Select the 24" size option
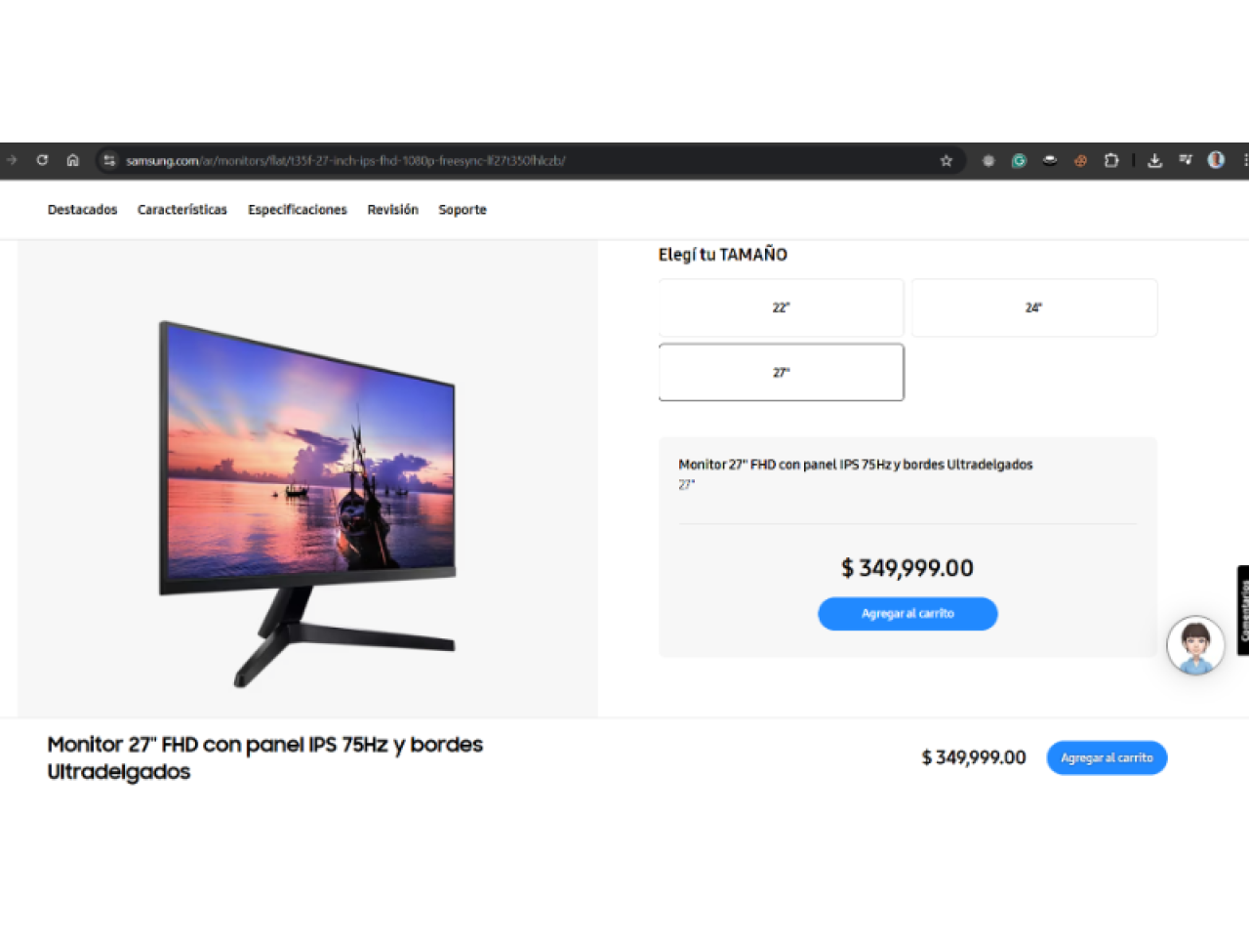Viewport: 1249px width, 937px height. coord(1034,307)
